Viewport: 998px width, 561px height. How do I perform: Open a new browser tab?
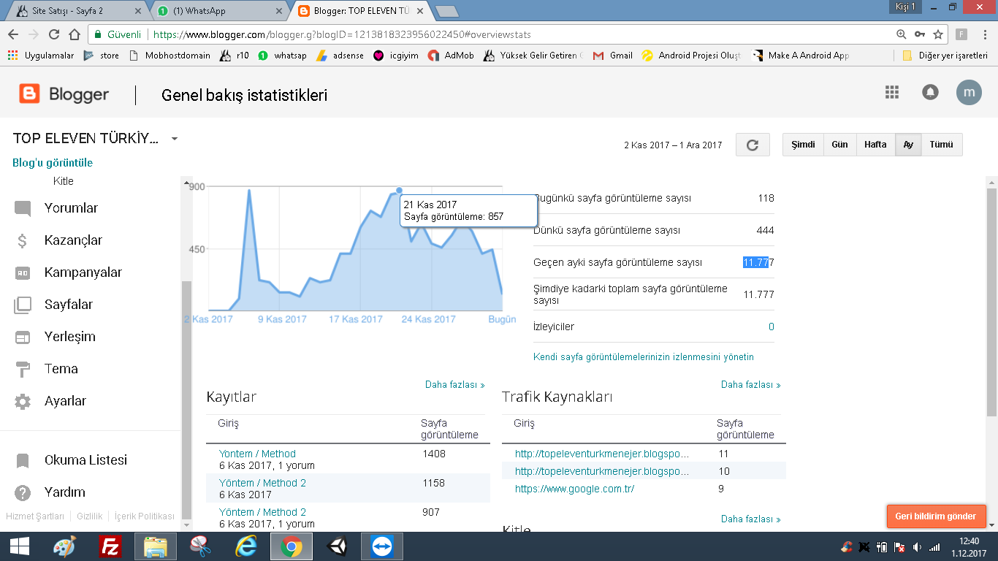pyautogui.click(x=446, y=11)
